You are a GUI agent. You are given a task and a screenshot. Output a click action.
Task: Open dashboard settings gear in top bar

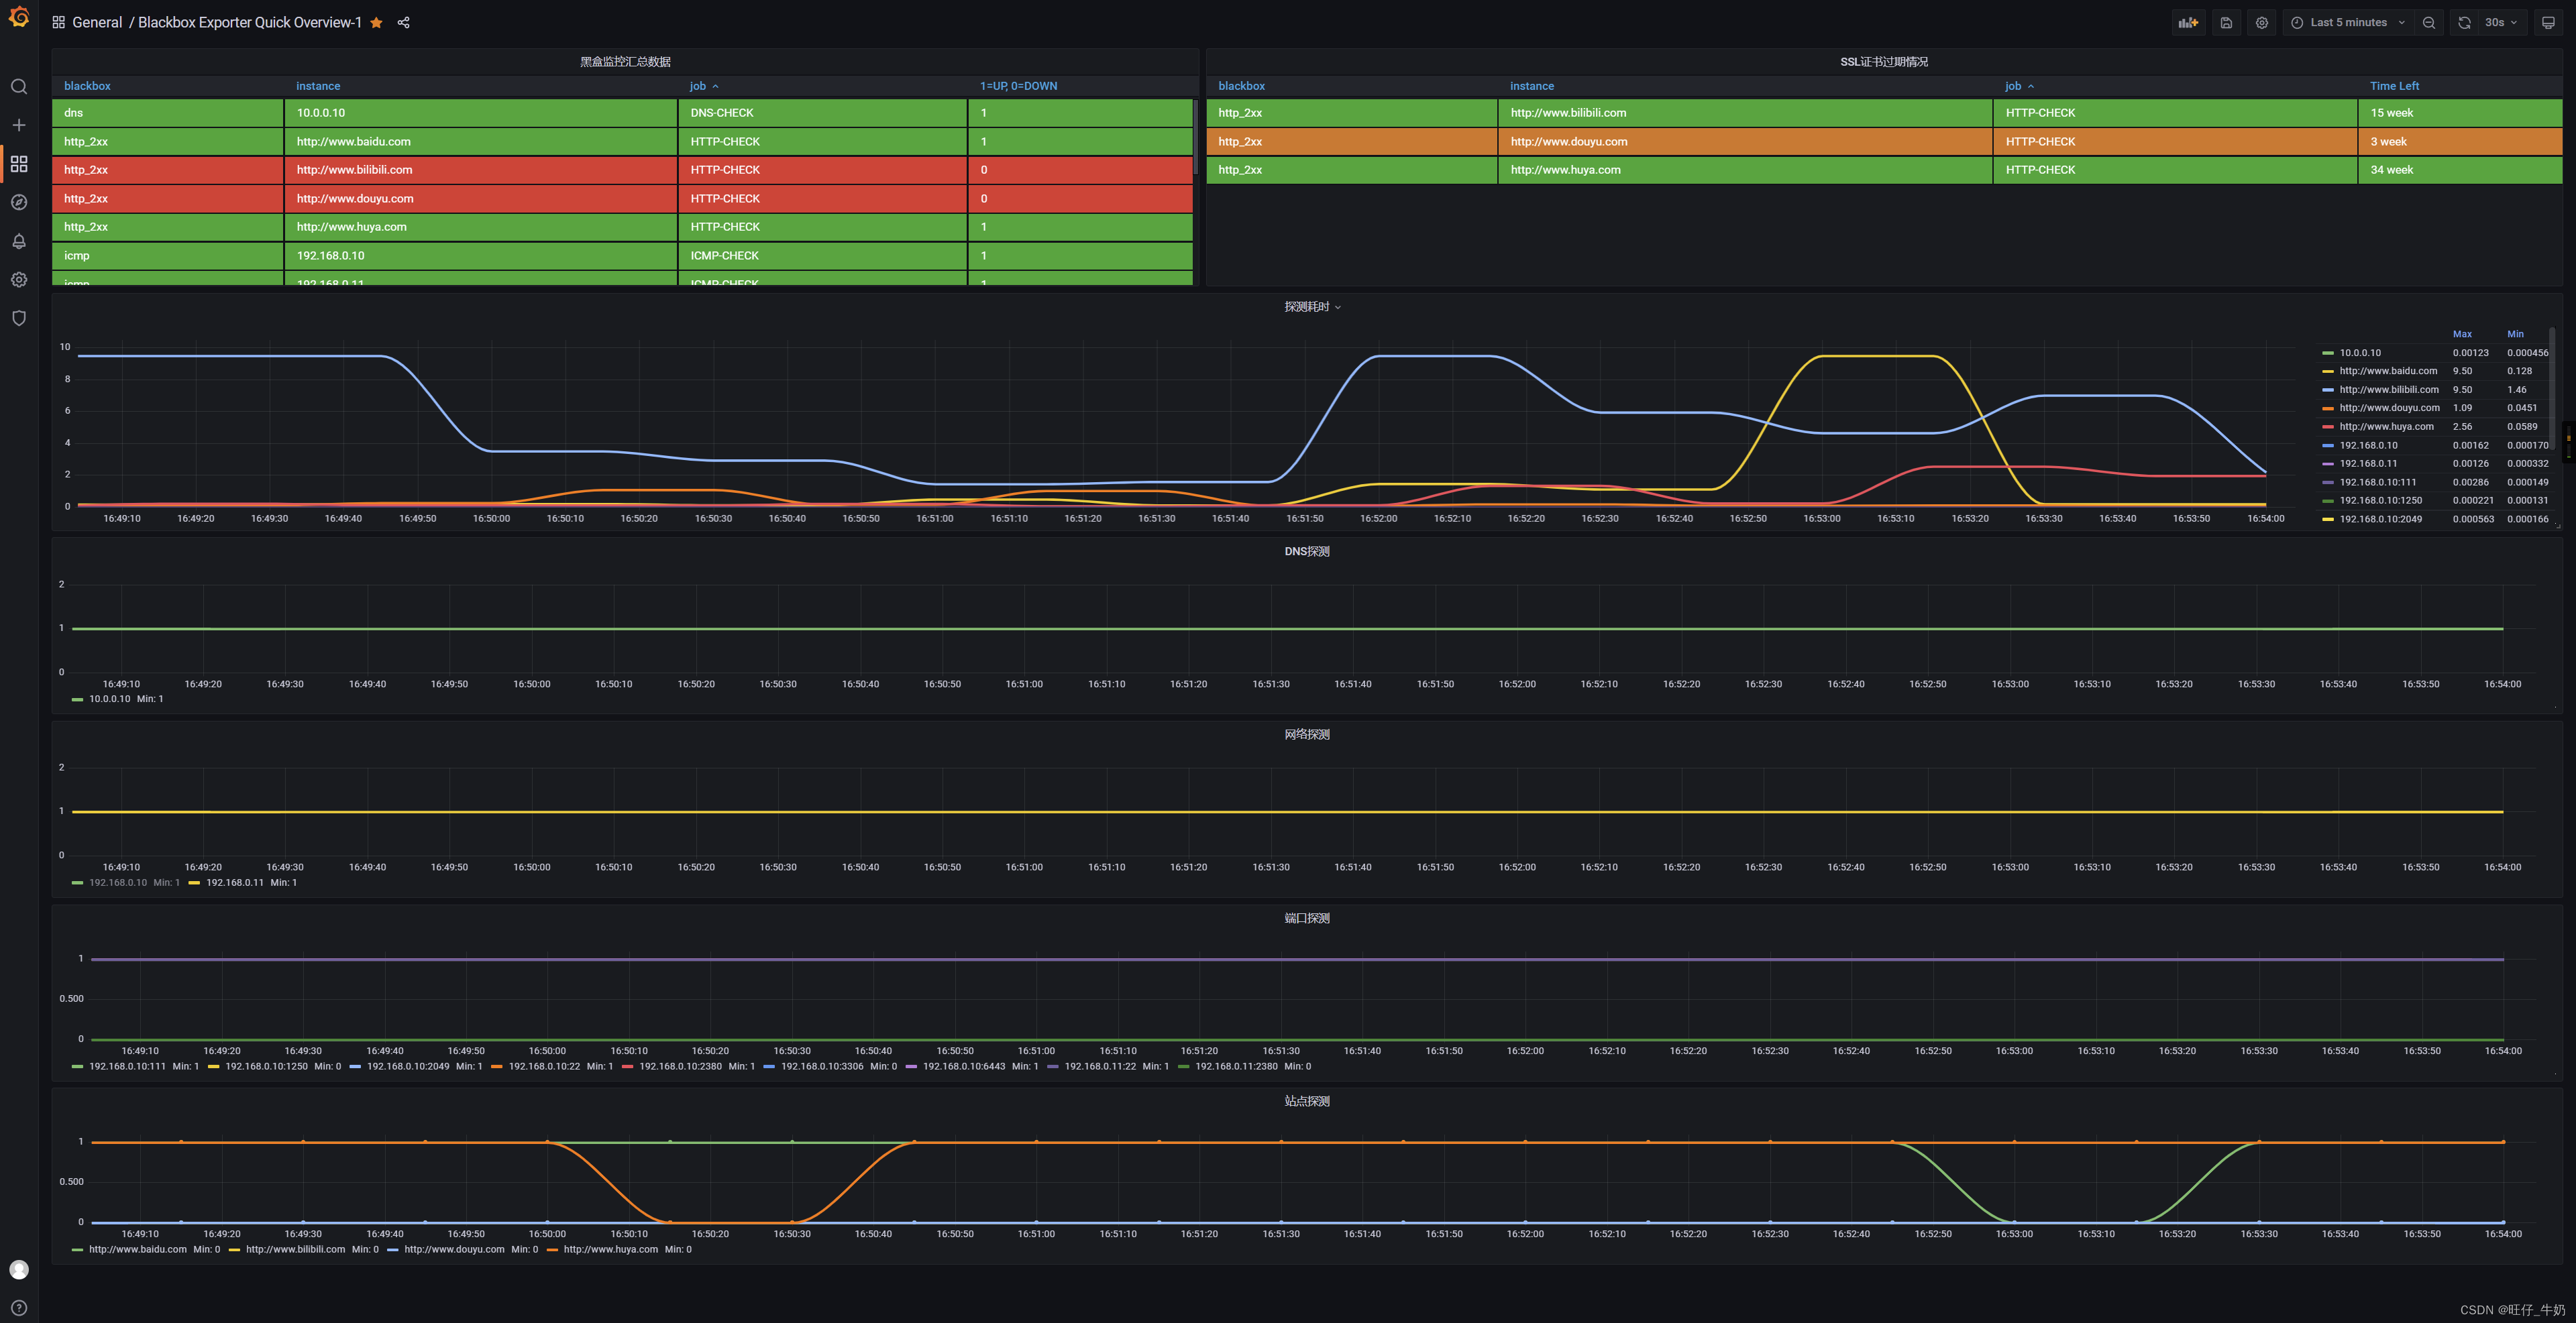click(x=2262, y=23)
